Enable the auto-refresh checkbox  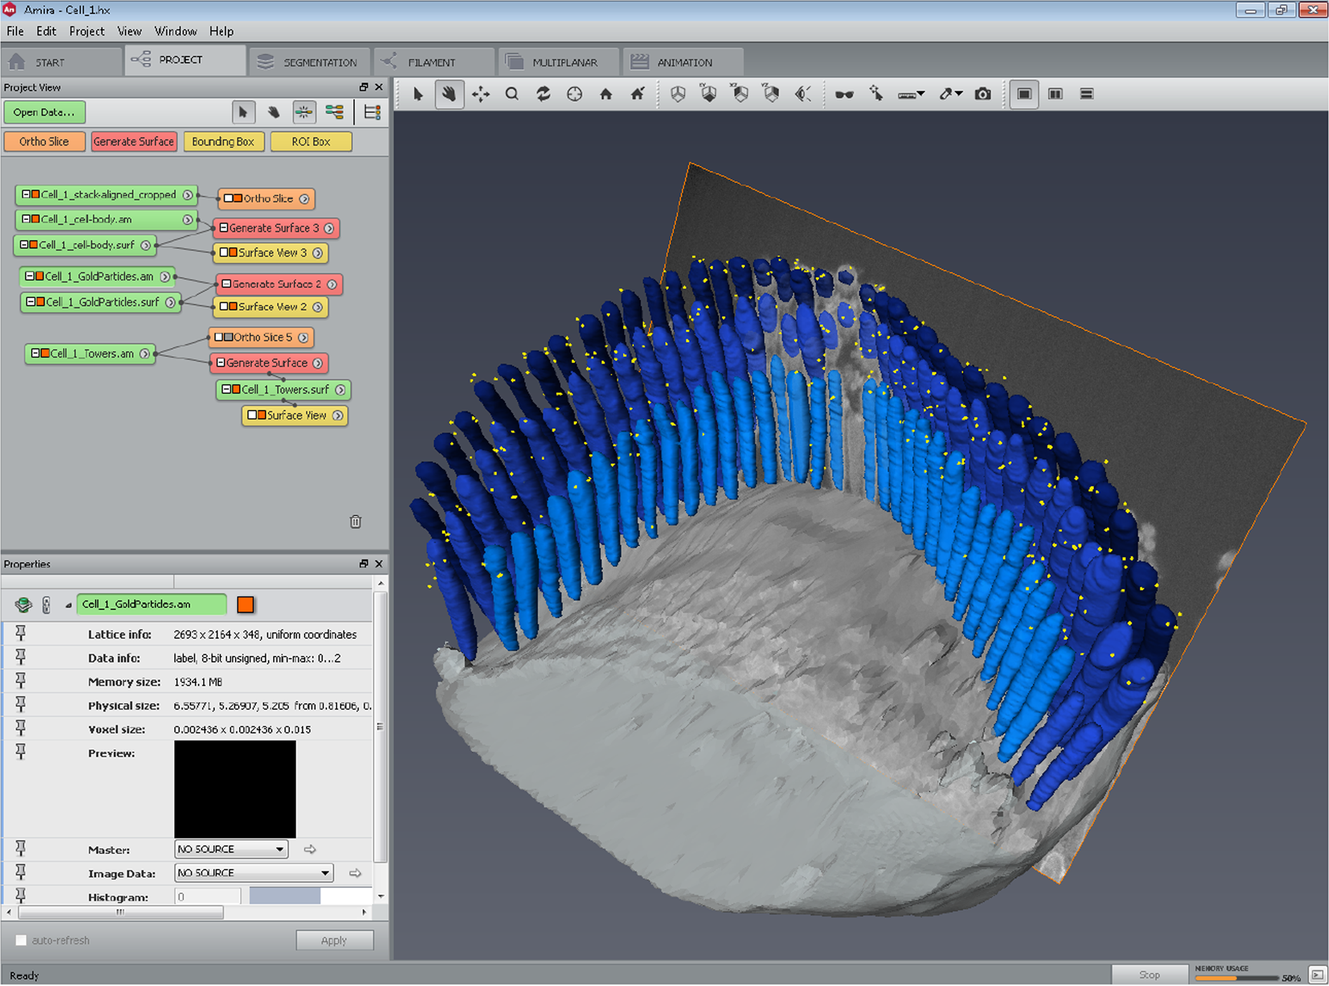pos(22,940)
